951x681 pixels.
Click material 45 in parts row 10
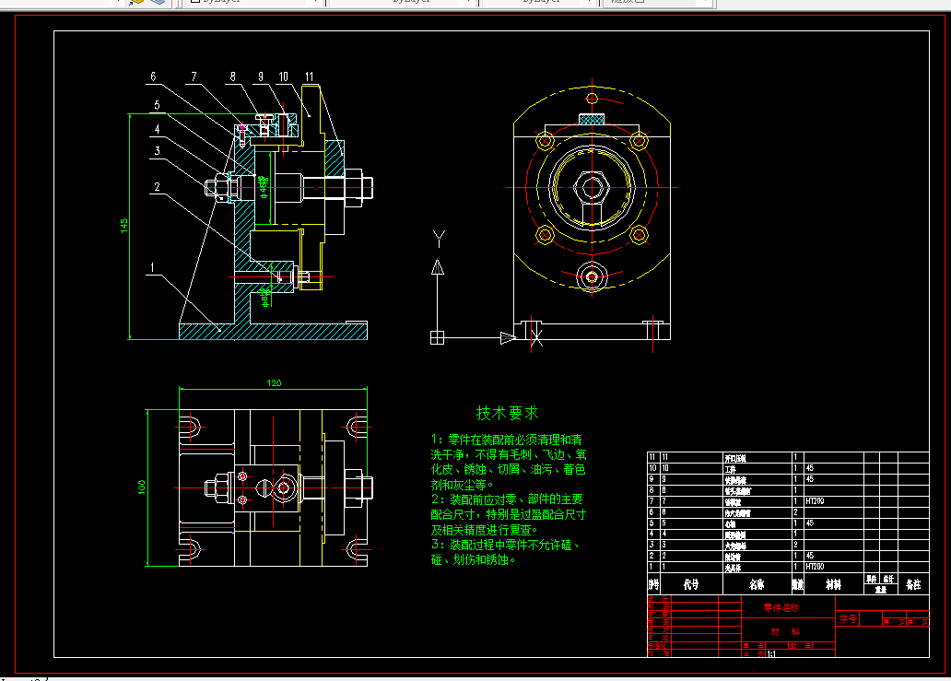click(x=810, y=468)
